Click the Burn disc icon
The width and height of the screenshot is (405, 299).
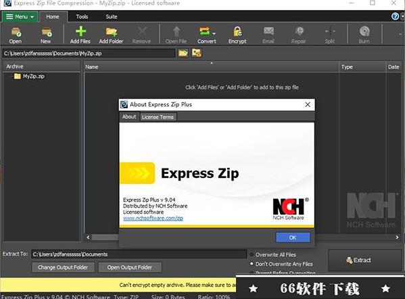(364, 35)
